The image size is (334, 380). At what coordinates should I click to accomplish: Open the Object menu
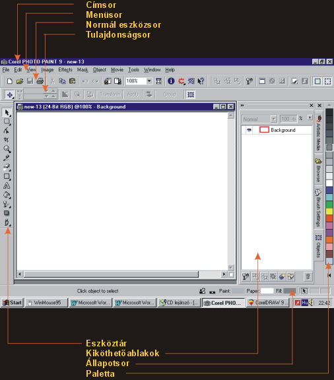[100, 70]
